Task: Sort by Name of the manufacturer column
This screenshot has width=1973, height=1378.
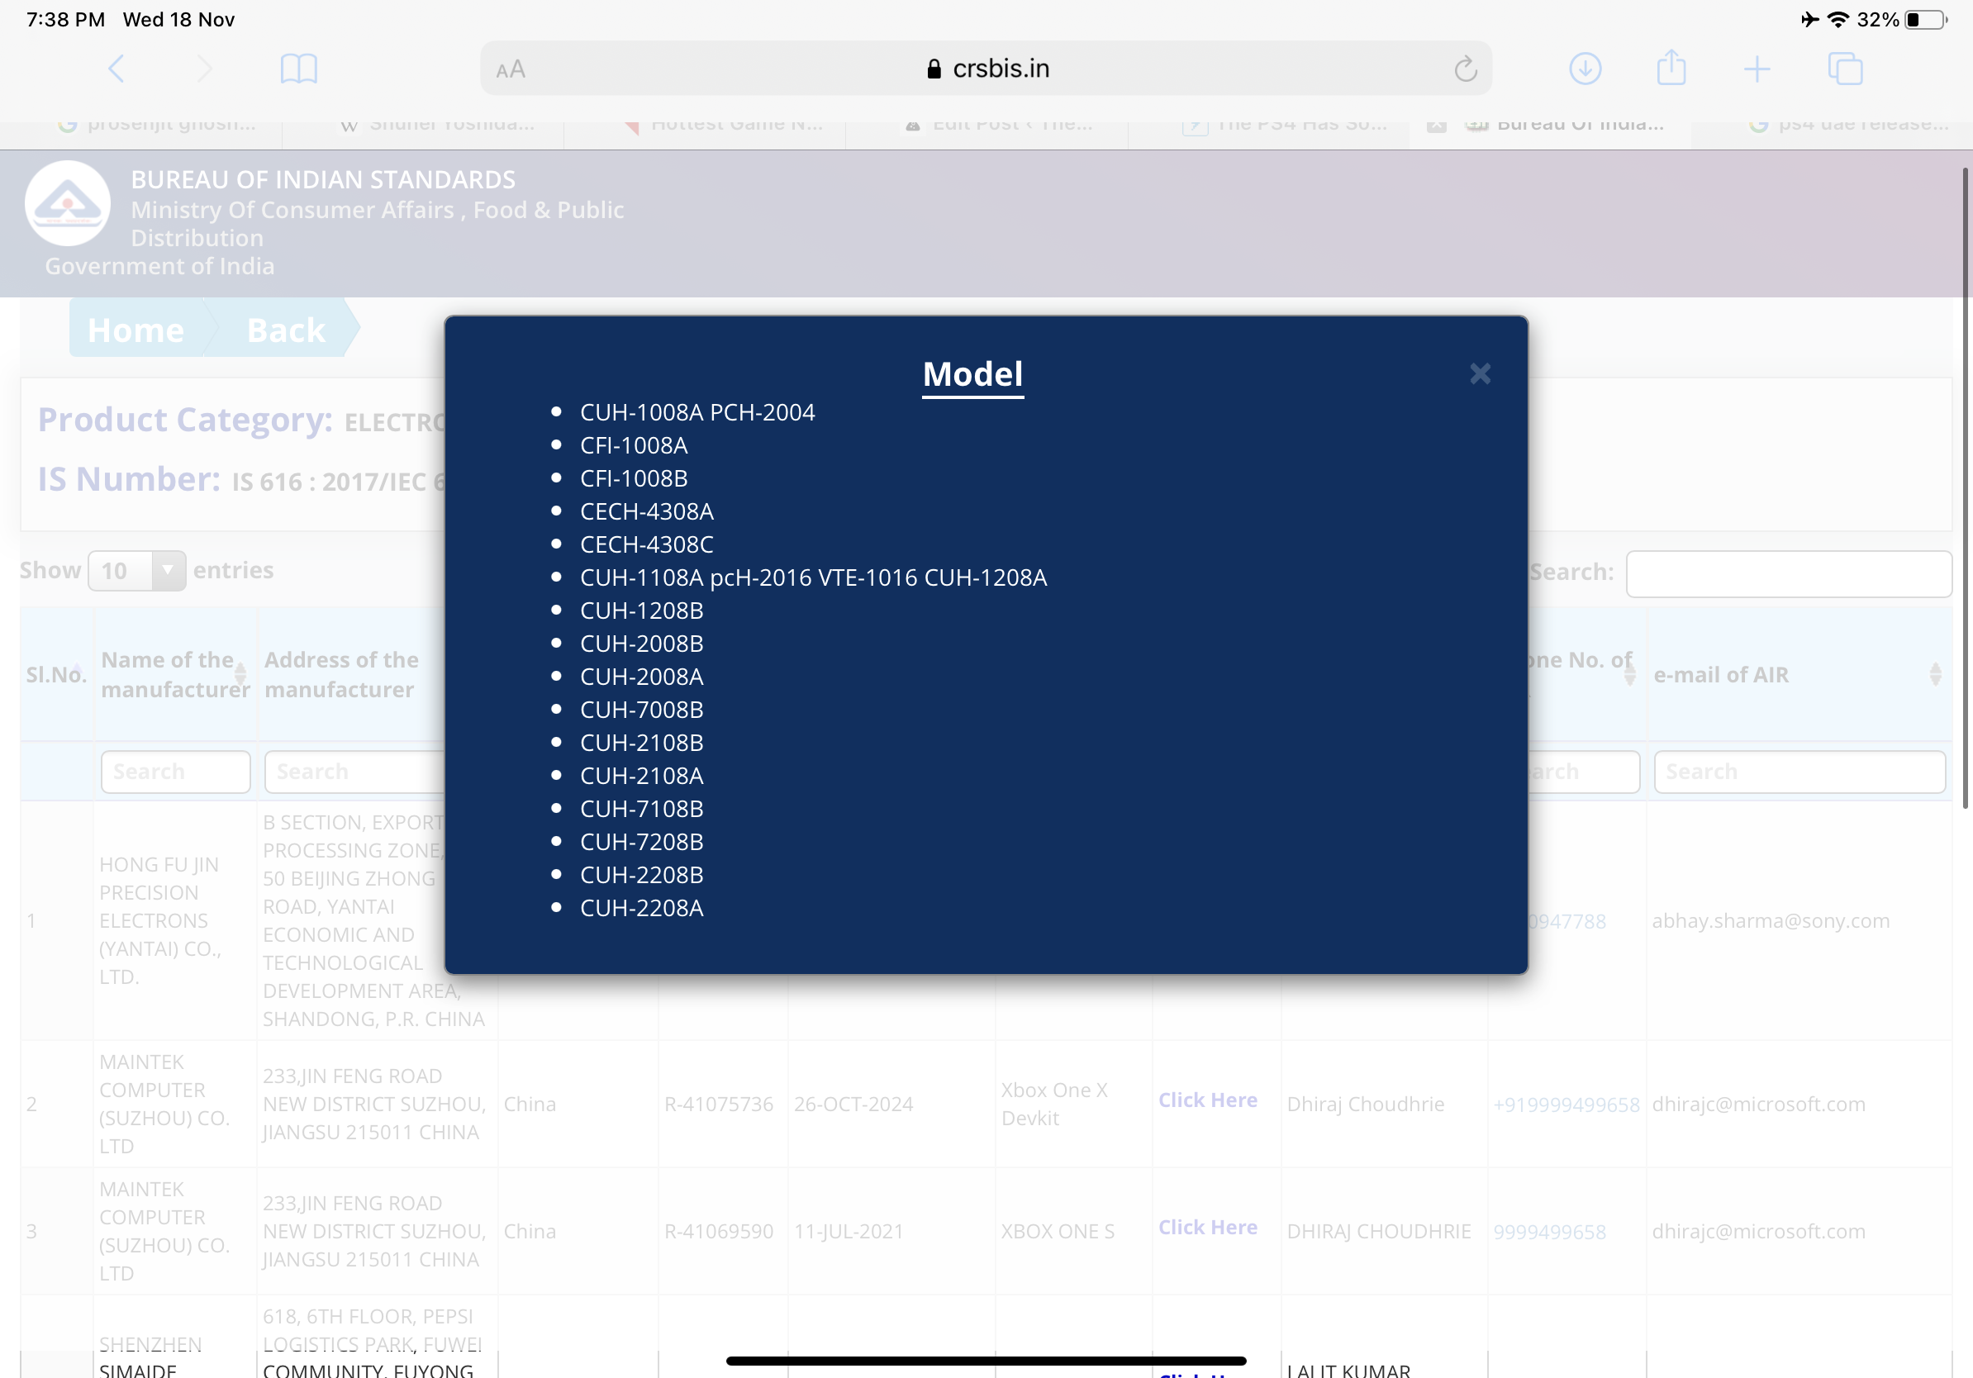Action: click(x=175, y=674)
